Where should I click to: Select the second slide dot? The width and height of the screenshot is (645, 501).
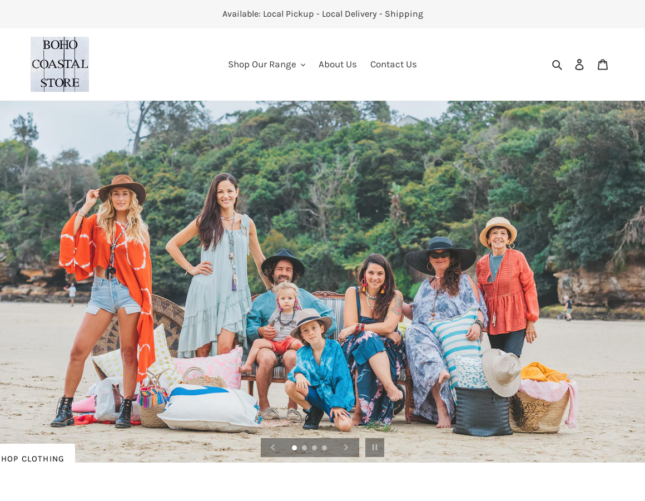click(304, 448)
